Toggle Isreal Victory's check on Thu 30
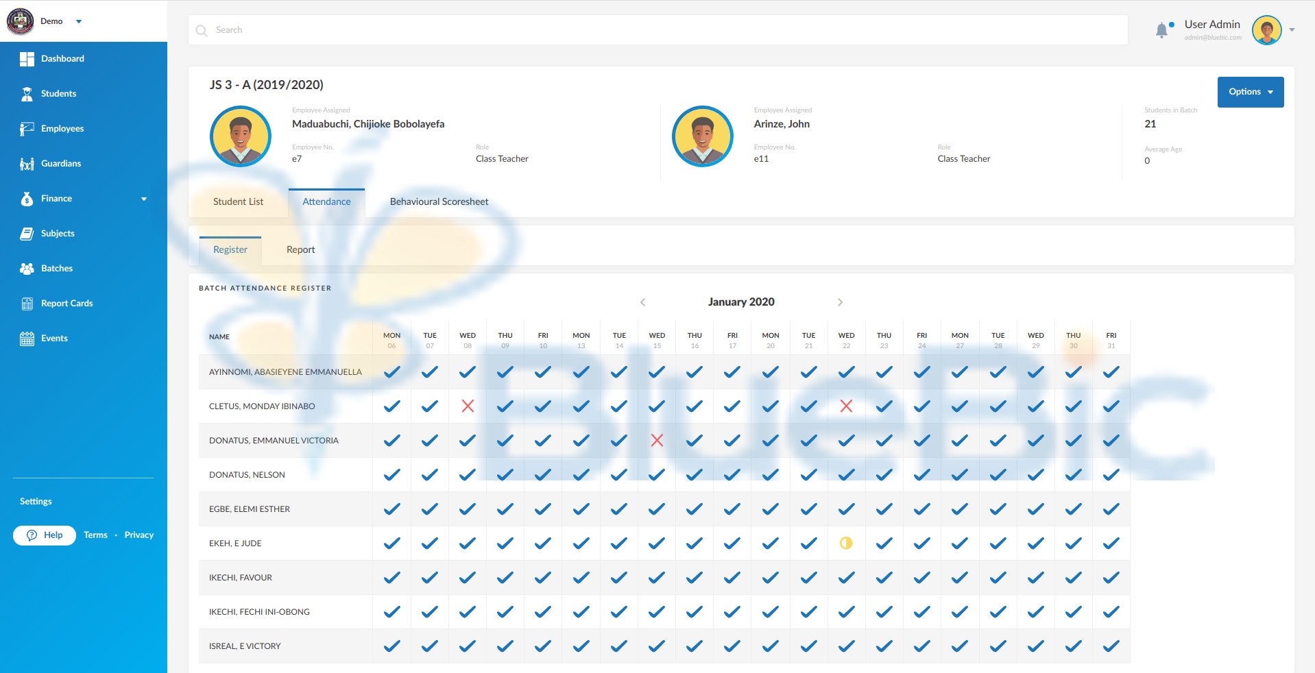The width and height of the screenshot is (1315, 673). click(1074, 646)
